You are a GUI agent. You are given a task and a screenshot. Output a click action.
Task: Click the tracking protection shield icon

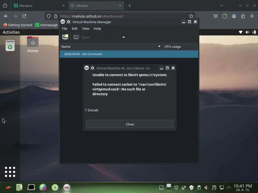(49, 16)
